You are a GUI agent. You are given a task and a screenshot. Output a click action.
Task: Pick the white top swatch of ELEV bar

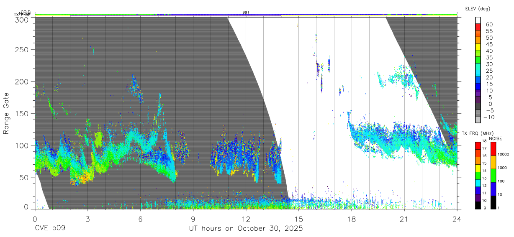pyautogui.click(x=478, y=20)
